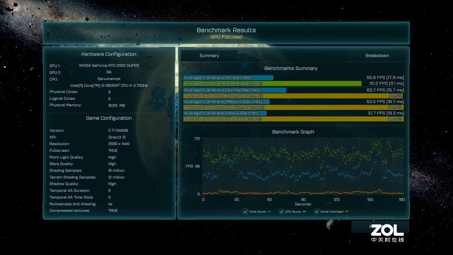Select the Percent GPU Bound (Heavy Batches) bar
453x255 pixels.
[293, 119]
